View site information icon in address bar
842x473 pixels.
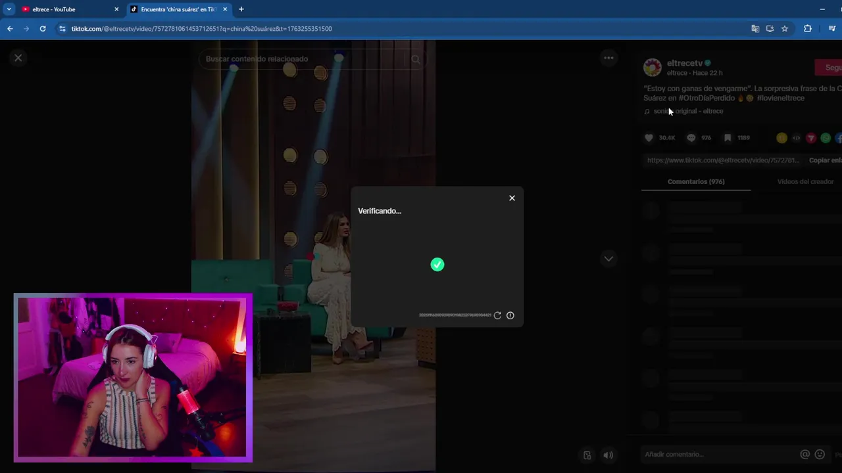coord(62,29)
